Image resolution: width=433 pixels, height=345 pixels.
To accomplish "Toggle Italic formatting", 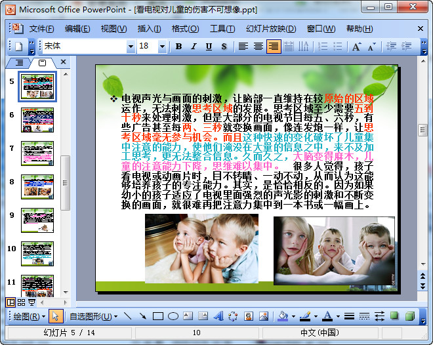I will click(x=194, y=47).
